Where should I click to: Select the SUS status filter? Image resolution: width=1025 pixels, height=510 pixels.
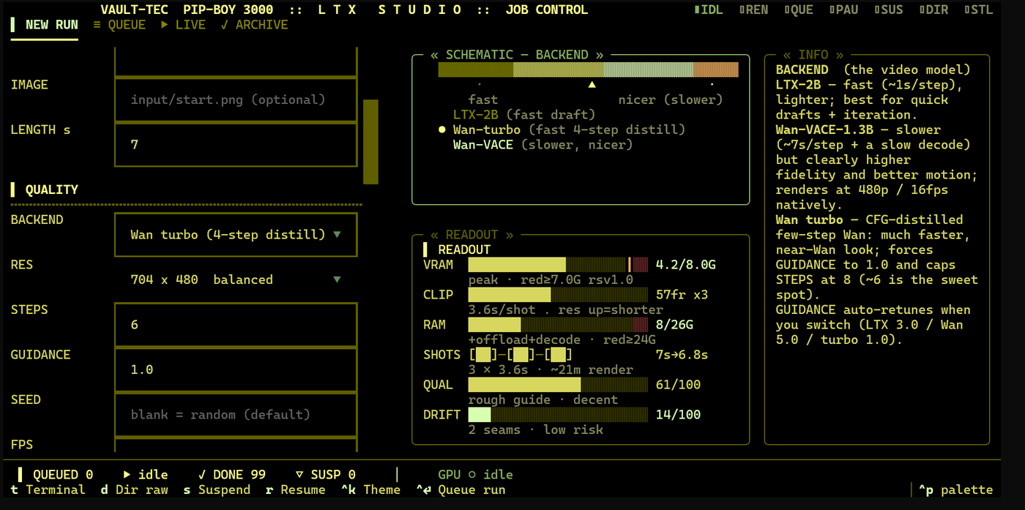(889, 10)
